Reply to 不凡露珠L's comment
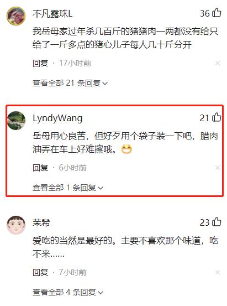227x306 pixels. click(40, 63)
